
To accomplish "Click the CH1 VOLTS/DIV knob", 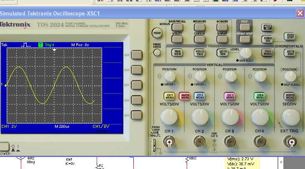I will [x=169, y=117].
